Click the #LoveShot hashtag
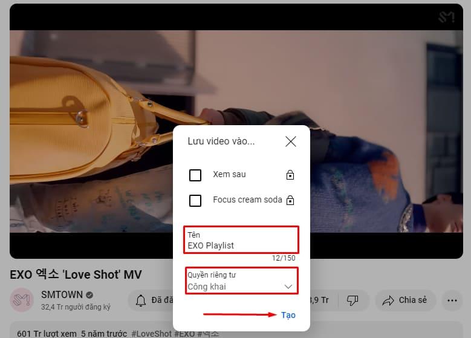This screenshot has width=471, height=338. coord(151,334)
